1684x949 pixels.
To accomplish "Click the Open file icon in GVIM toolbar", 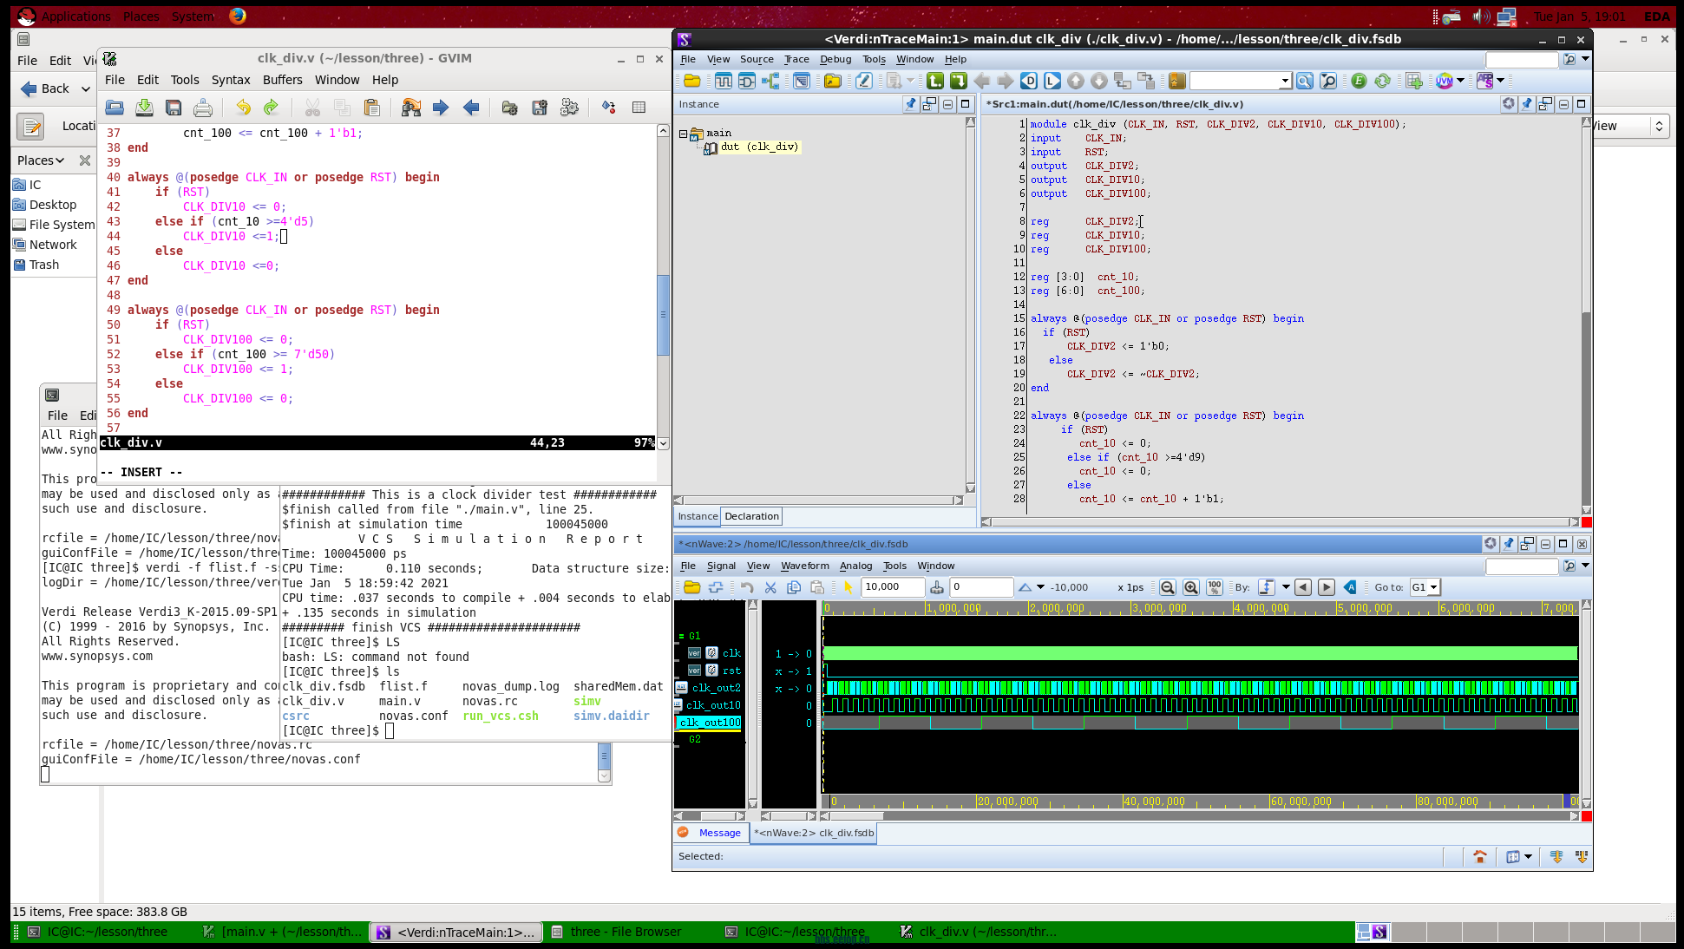I will (x=115, y=108).
